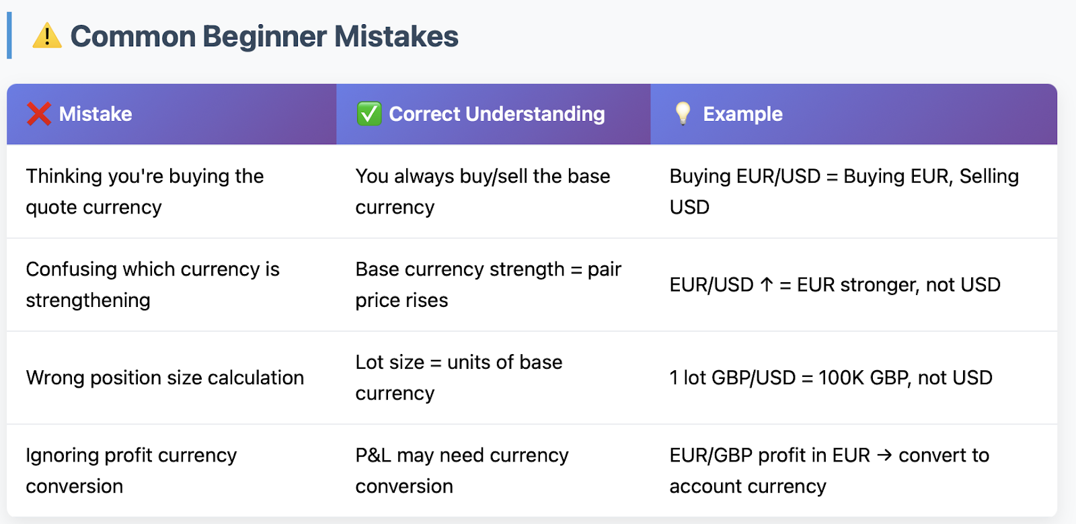Click "Confusing which currency is strengthening" cell
This screenshot has width=1076, height=524.
click(153, 284)
